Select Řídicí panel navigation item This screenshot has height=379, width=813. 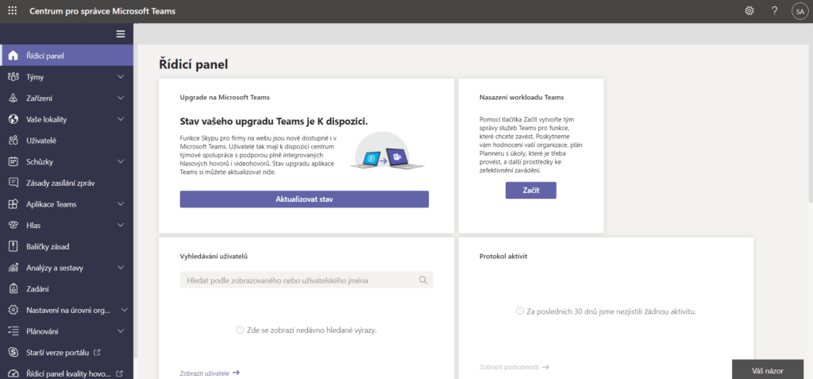tap(67, 56)
